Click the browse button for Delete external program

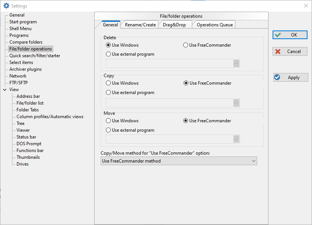237,64
